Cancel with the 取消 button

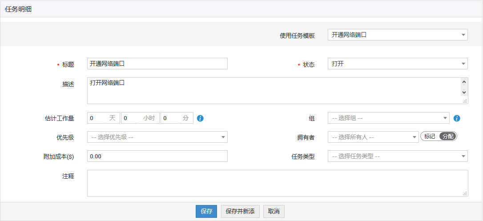274,212
